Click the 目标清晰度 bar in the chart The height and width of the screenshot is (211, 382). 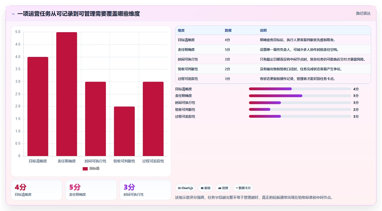(38, 106)
